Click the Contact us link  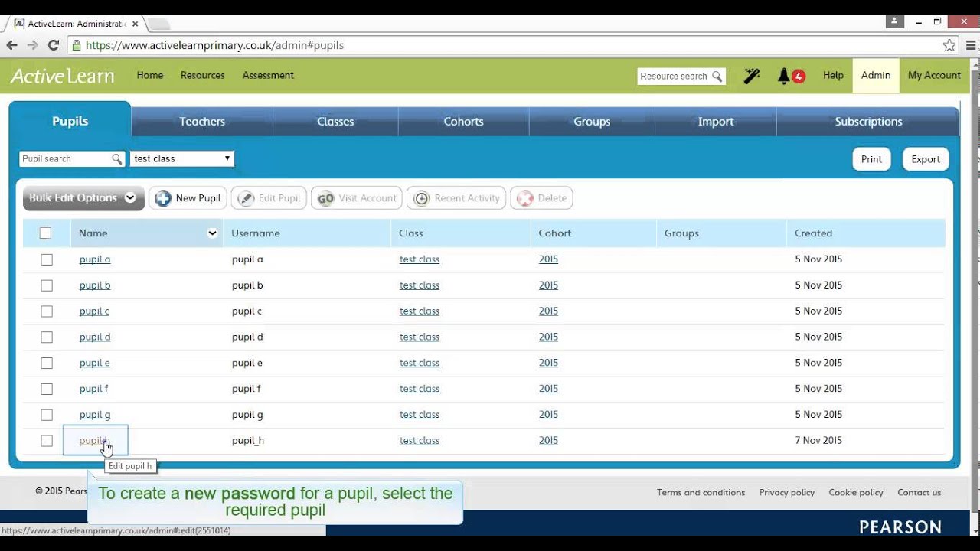(x=920, y=493)
